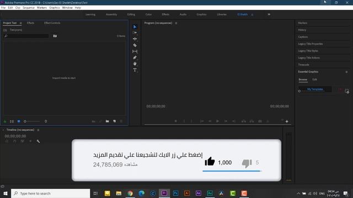Switch Project panel to Icon view

click(x=19, y=121)
